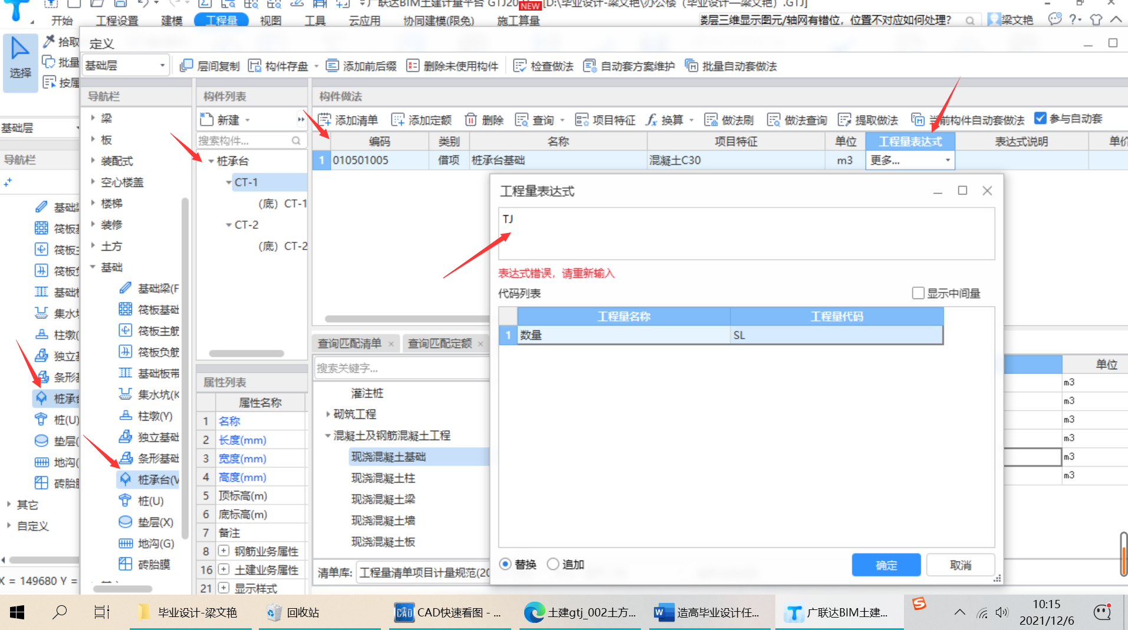Viewport: 1128px width, 630px height.
Task: Click the 删除 trash icon
Action: [x=471, y=120]
